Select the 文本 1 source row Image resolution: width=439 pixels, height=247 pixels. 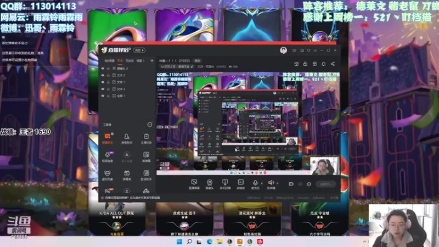(x=127, y=82)
